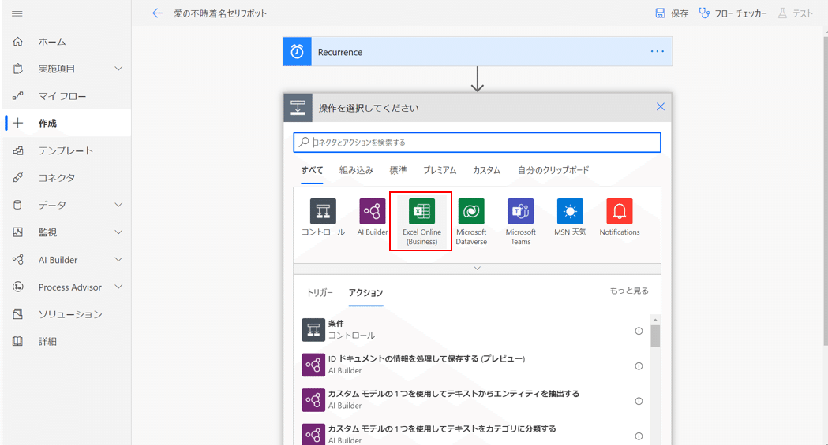
Task: Click the Process Advisor sidebar icon
Action: point(17,287)
